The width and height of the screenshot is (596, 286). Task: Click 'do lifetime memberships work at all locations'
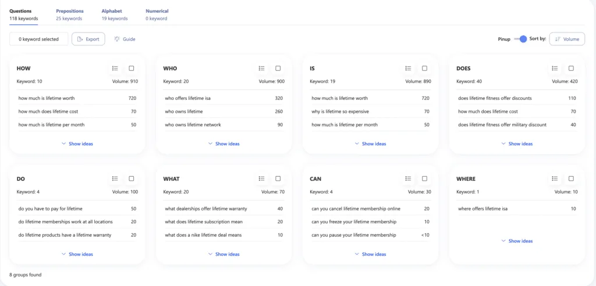point(65,221)
